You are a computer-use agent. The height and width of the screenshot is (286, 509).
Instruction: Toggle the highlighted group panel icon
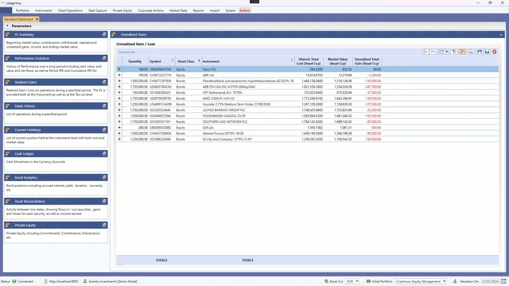tap(463, 51)
